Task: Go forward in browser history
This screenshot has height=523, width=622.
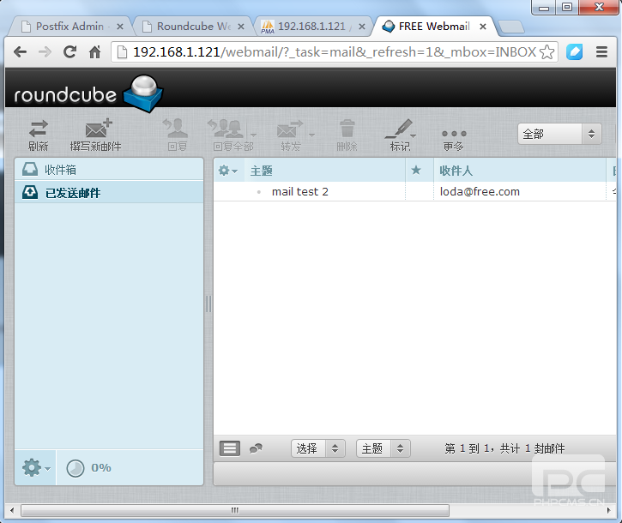Action: click(x=45, y=52)
